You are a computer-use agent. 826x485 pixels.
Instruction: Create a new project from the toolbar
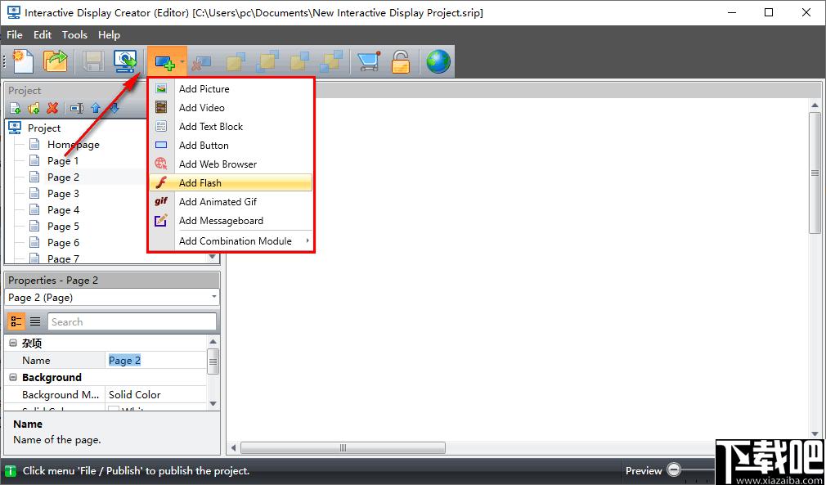pyautogui.click(x=23, y=61)
